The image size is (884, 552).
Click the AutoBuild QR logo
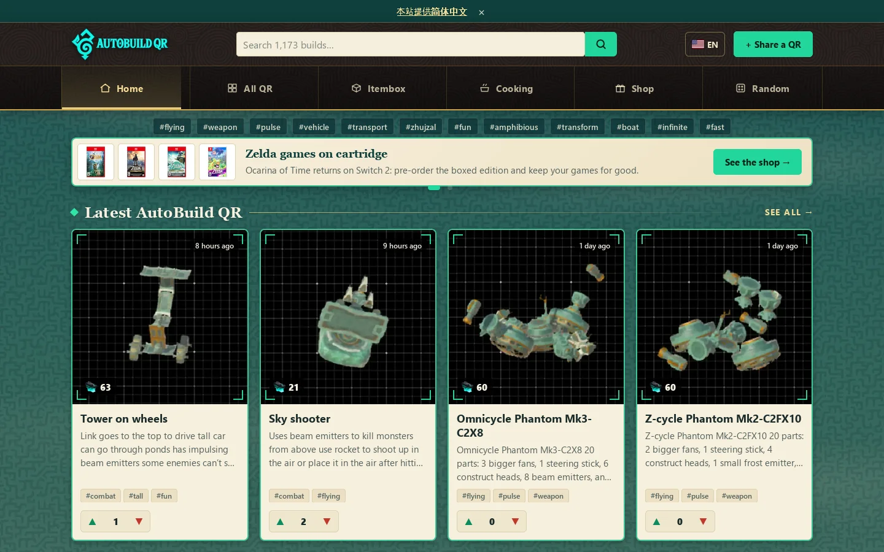[120, 44]
